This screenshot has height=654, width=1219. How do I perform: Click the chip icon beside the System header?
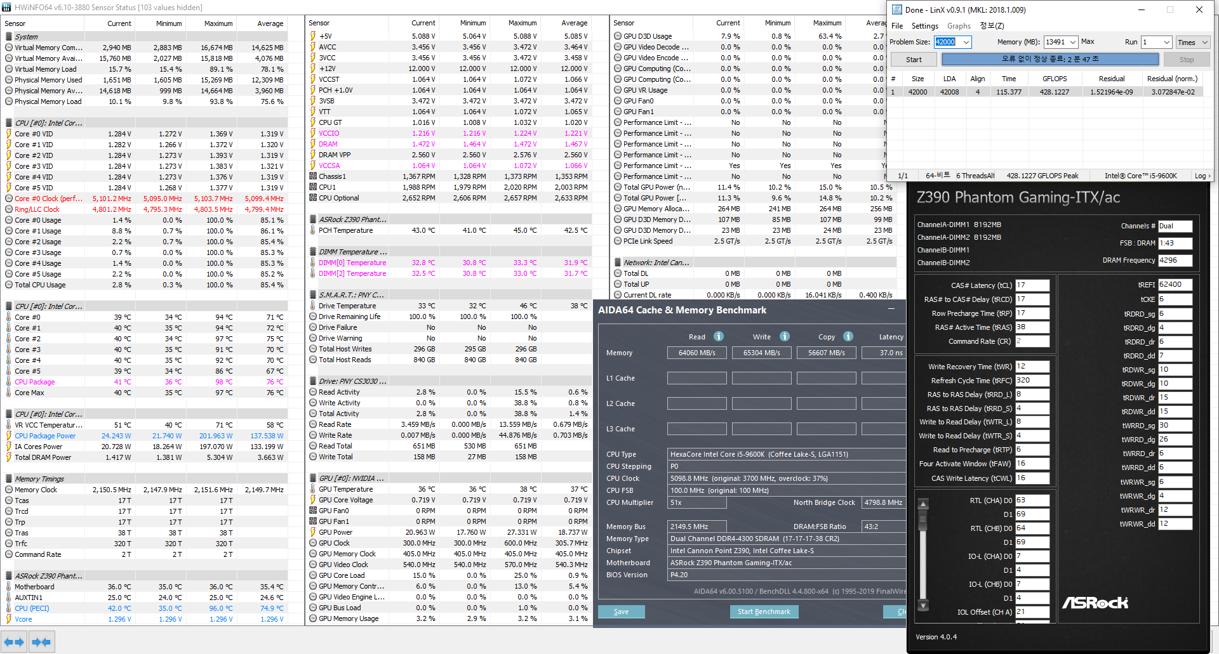9,36
